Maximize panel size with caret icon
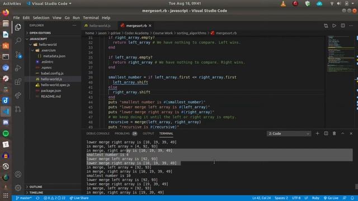The height and width of the screenshot is (201, 358). (343, 133)
